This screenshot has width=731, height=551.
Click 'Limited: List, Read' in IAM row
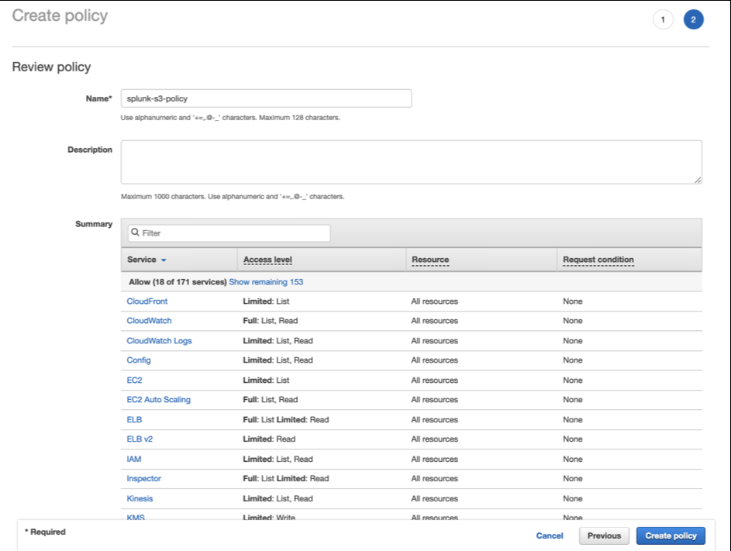point(278,459)
